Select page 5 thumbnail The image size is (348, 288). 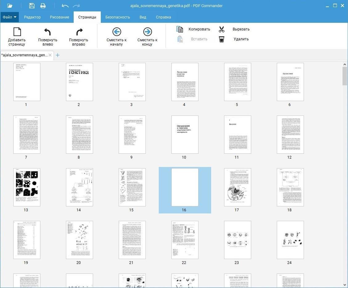click(237, 82)
